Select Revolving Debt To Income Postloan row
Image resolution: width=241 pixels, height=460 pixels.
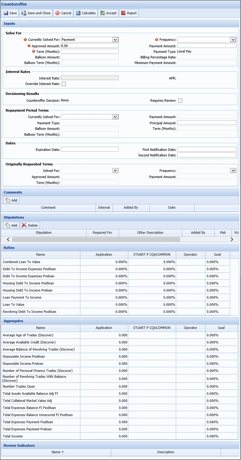pos(116,312)
